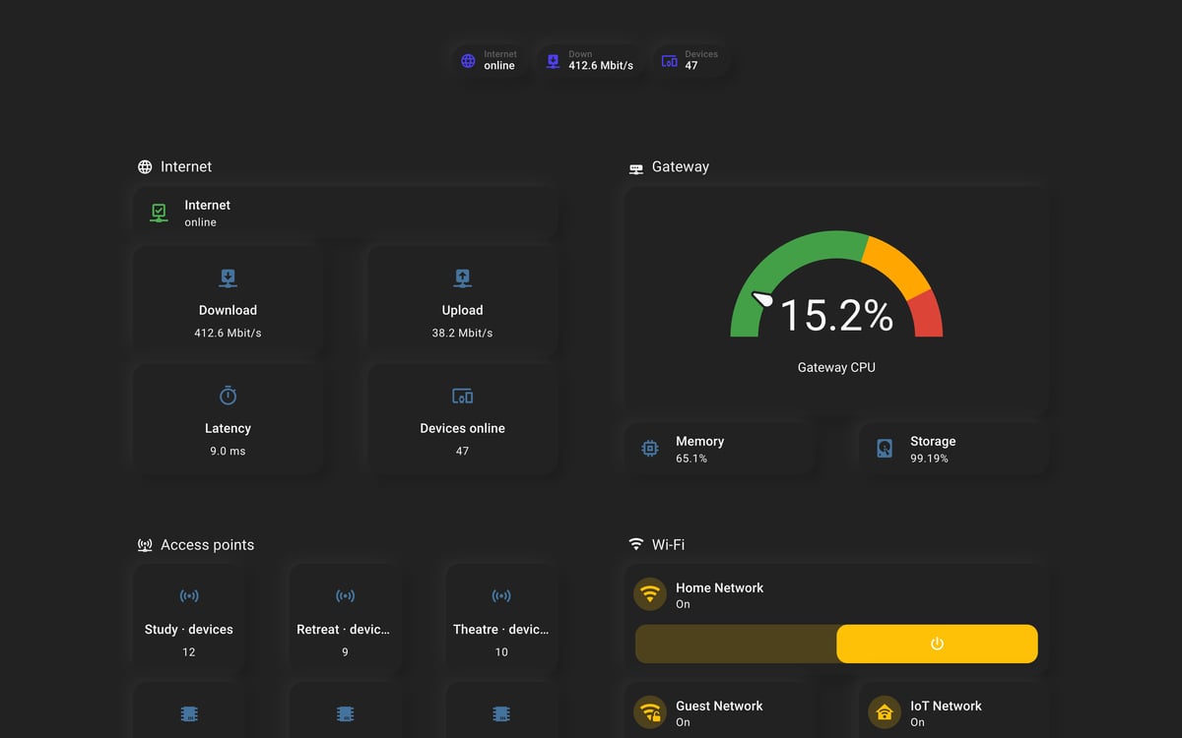The image size is (1182, 738).
Task: Click the Latency stopwatch icon
Action: coord(228,396)
